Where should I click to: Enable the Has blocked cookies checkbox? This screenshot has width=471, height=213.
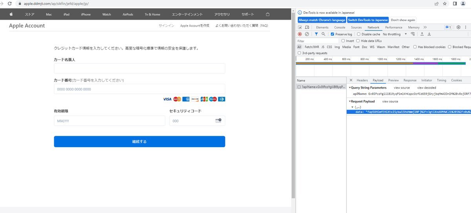(415, 47)
